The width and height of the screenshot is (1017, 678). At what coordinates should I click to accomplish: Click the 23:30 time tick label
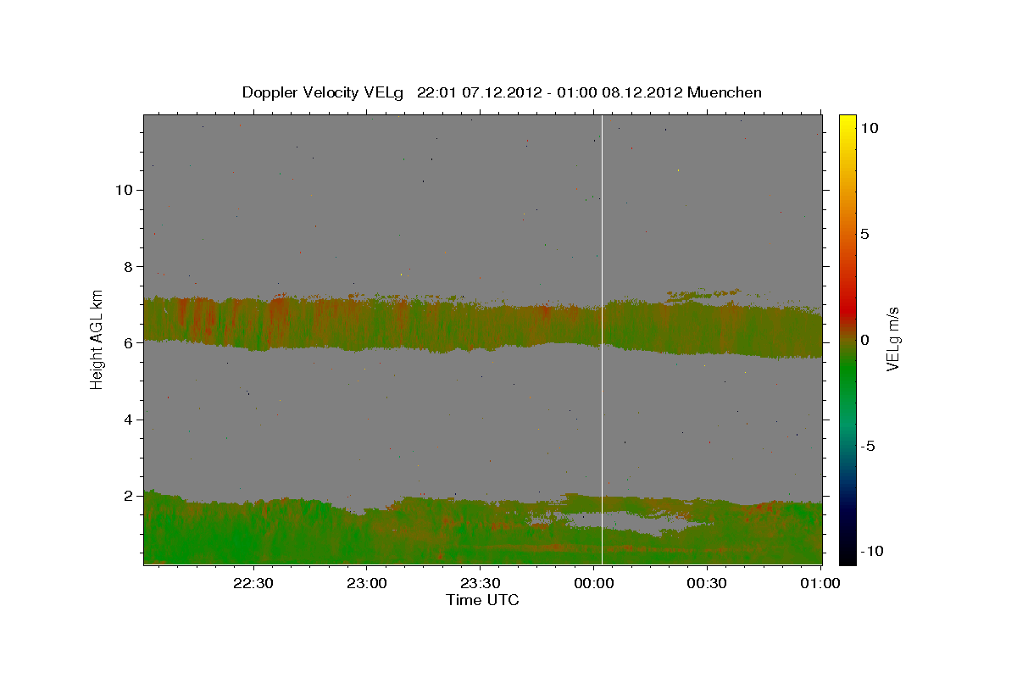[481, 583]
